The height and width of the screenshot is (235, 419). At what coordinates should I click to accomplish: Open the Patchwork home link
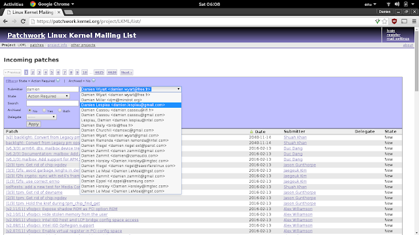pos(26,35)
